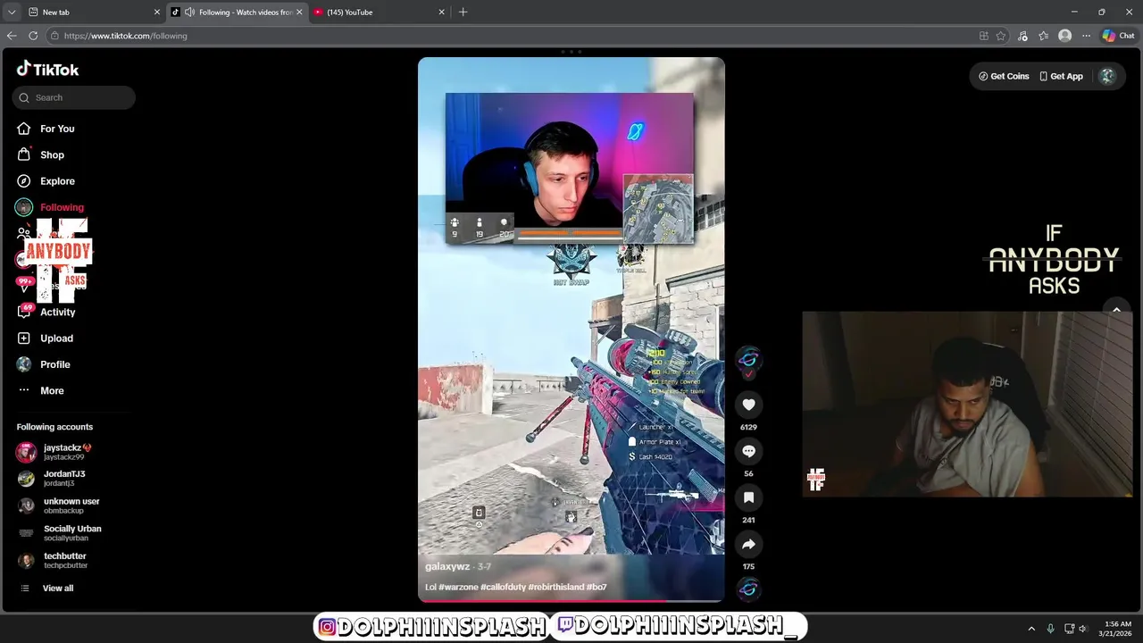This screenshot has width=1143, height=643.
Task: View site information icon in the address bar
Action: 54,36
